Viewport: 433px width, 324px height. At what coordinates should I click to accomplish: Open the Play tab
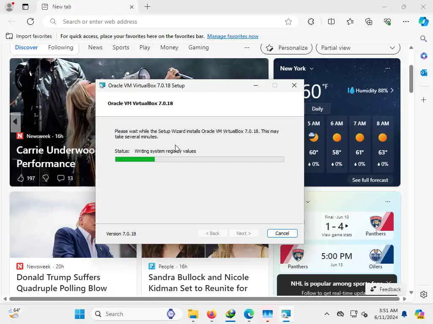click(145, 47)
